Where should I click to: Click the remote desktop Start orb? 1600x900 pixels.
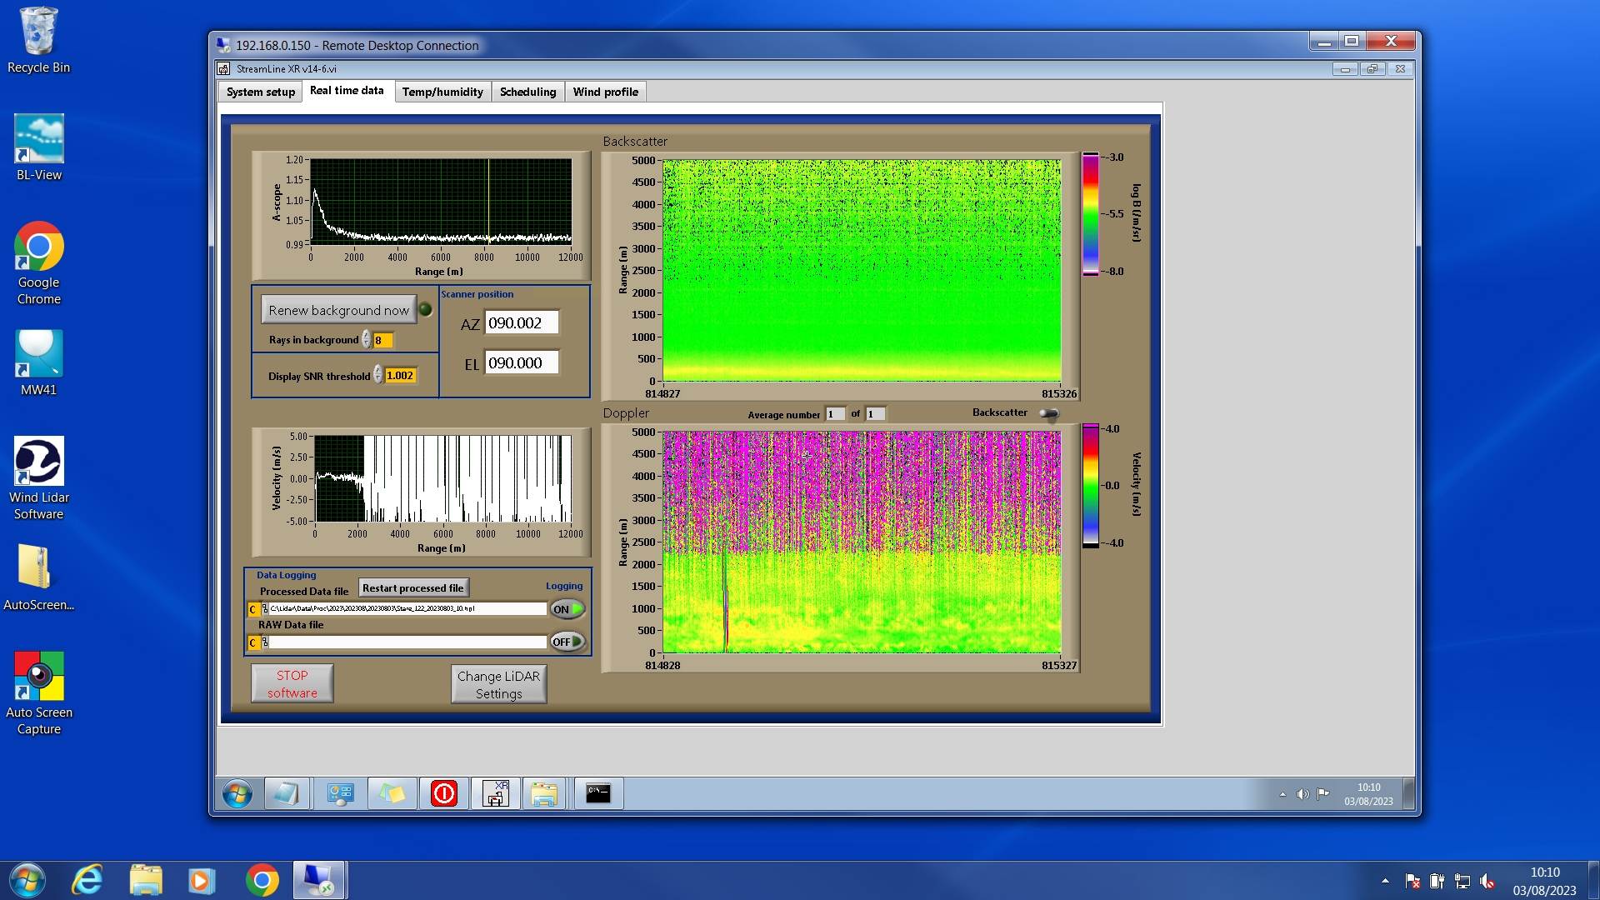coord(237,793)
